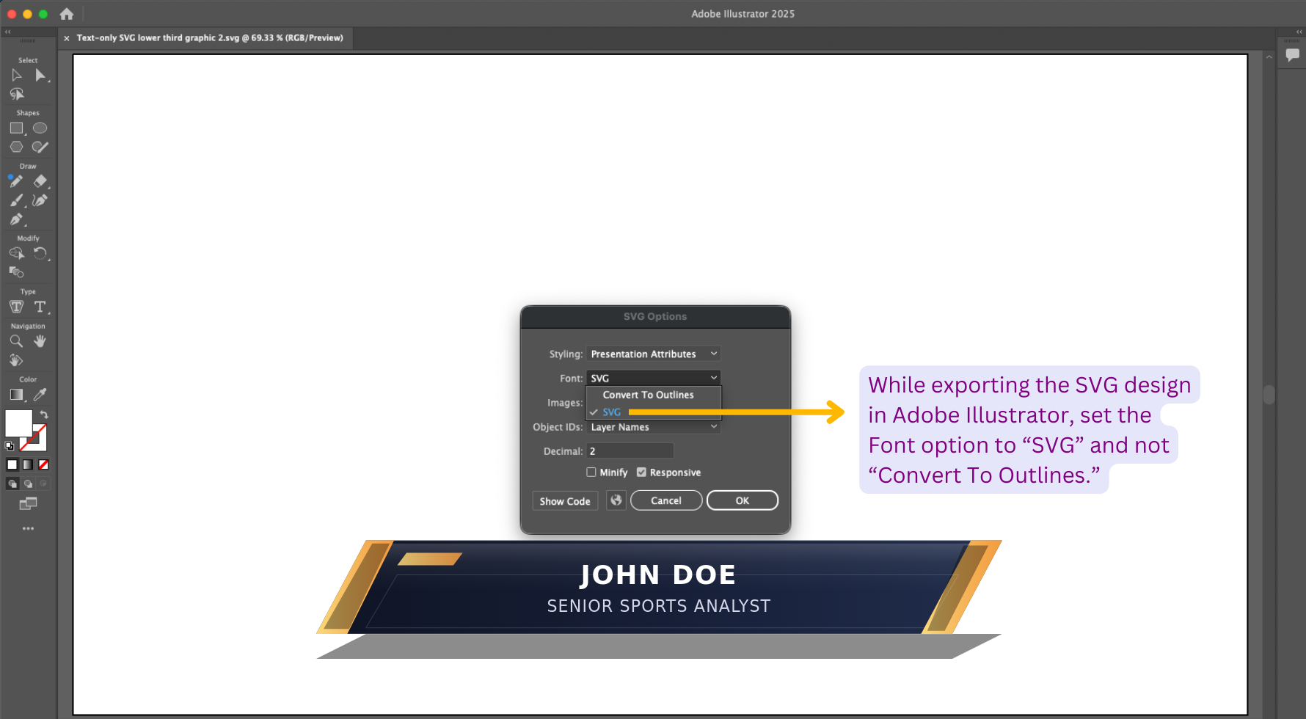The height and width of the screenshot is (719, 1306).
Task: Click the globe preview icon in SVG Options
Action: [616, 500]
